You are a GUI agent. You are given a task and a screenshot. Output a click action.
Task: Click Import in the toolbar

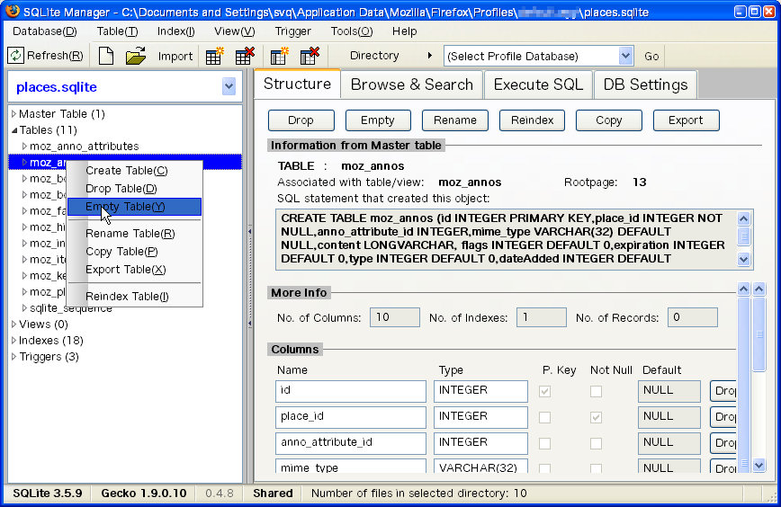[175, 57]
